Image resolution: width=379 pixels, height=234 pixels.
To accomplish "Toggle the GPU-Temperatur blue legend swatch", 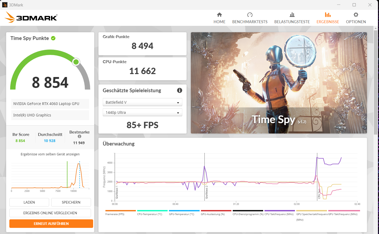I will pyautogui.click(x=184, y=211).
